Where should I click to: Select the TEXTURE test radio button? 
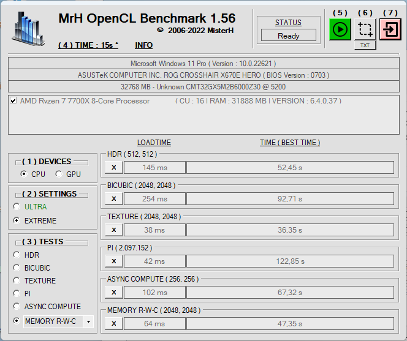click(x=17, y=280)
